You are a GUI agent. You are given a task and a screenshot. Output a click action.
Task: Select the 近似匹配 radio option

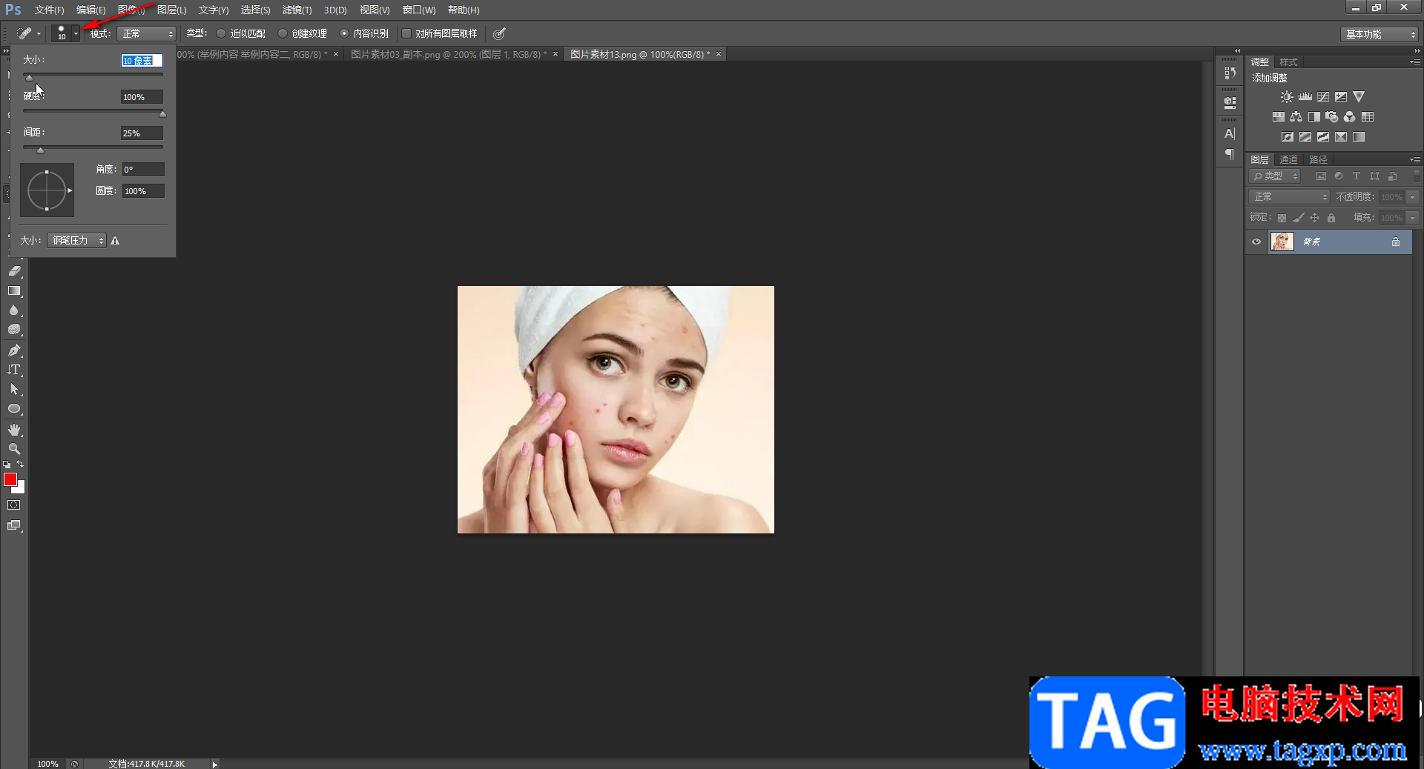[x=221, y=33]
